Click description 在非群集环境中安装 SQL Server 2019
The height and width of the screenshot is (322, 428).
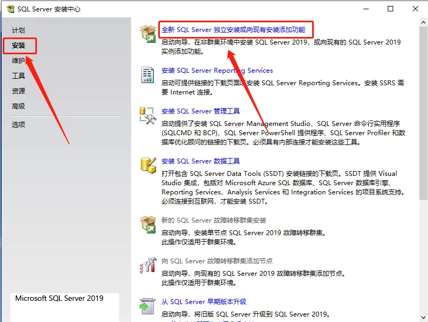point(281,47)
